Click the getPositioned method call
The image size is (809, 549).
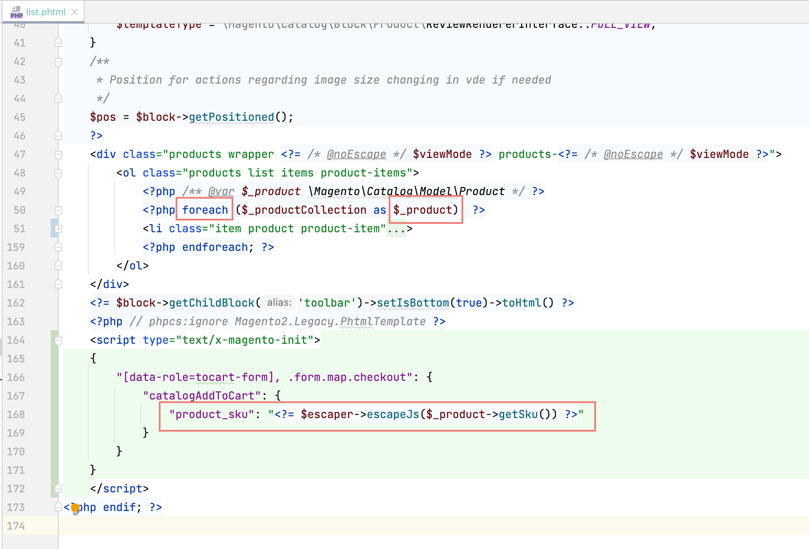point(231,117)
